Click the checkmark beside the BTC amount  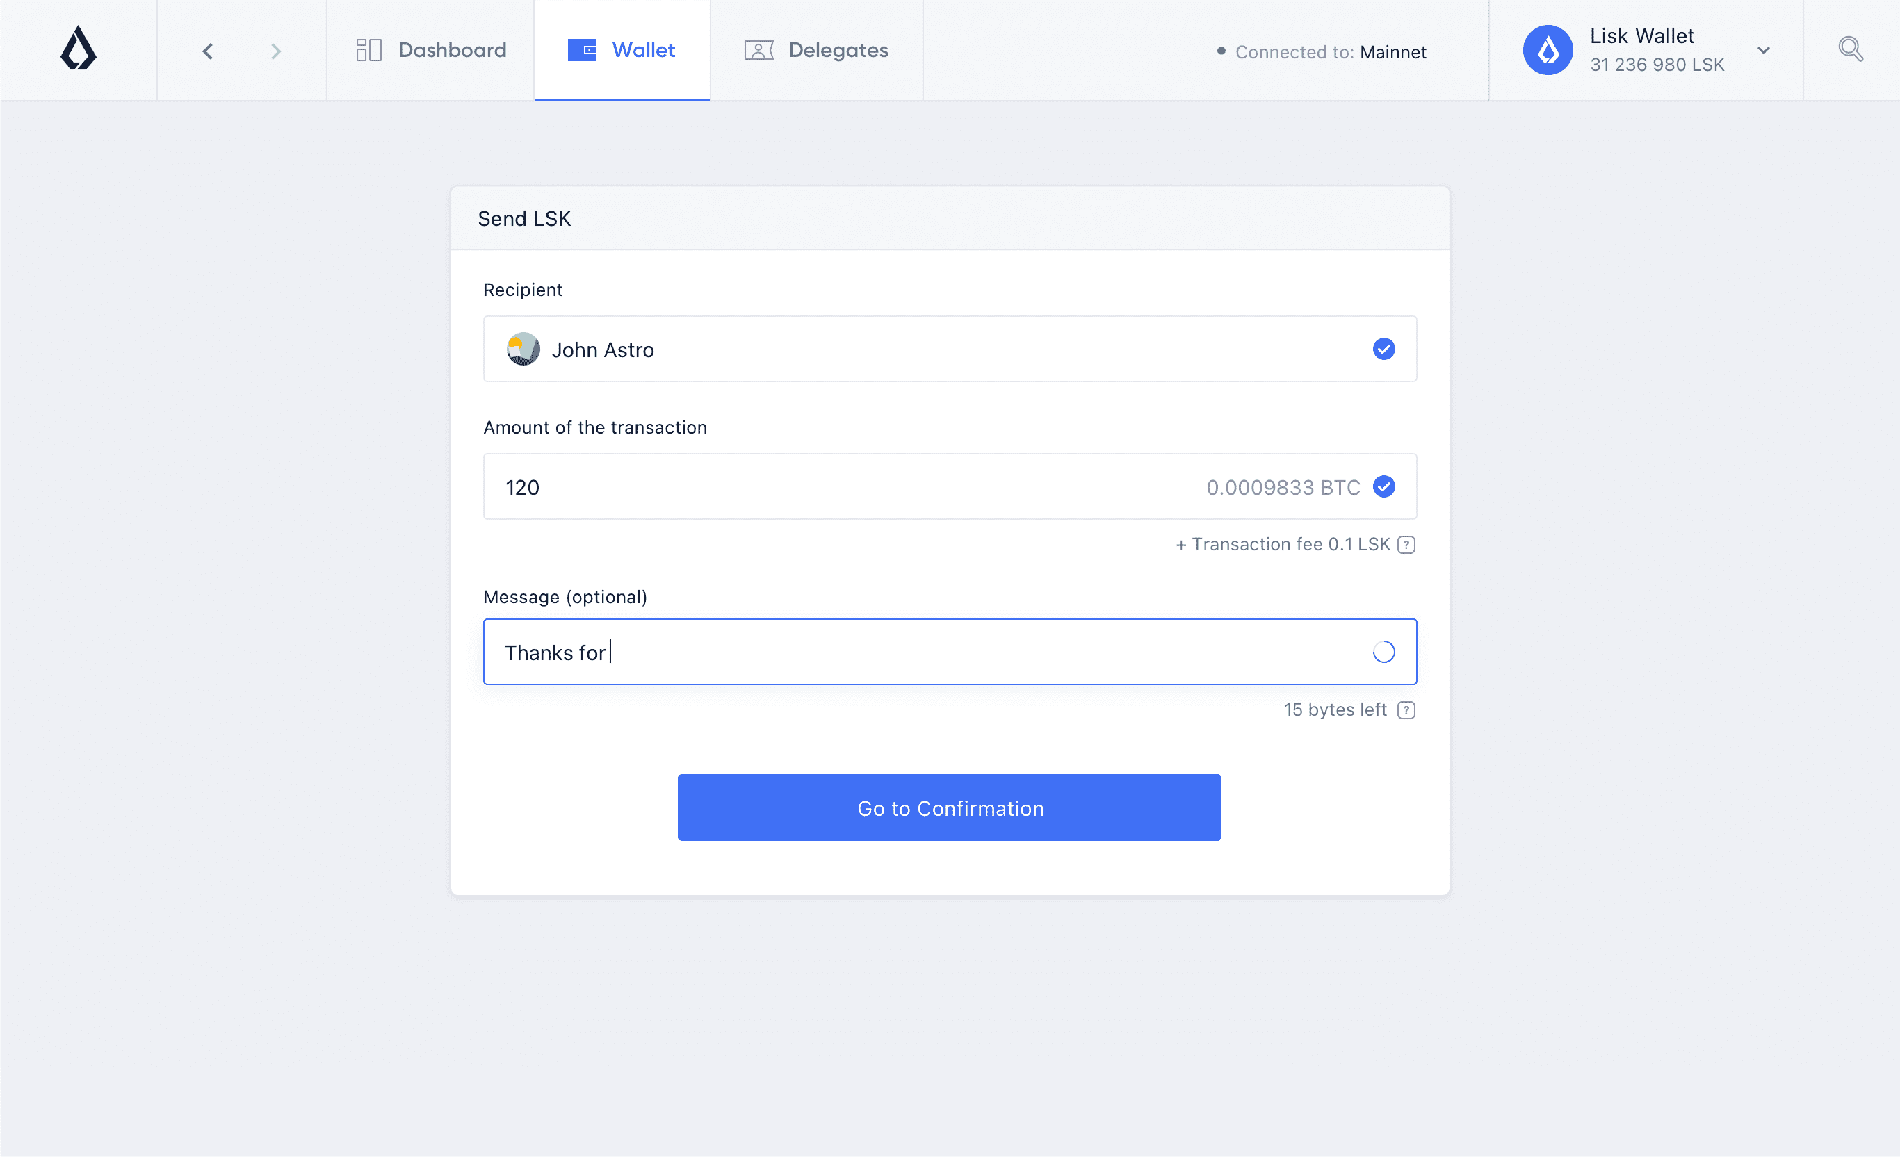[x=1384, y=486]
